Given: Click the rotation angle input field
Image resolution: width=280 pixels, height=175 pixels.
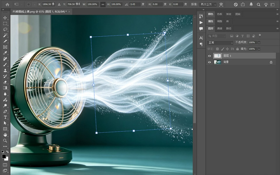Looking at the screenshot, I should (x=135, y=4).
